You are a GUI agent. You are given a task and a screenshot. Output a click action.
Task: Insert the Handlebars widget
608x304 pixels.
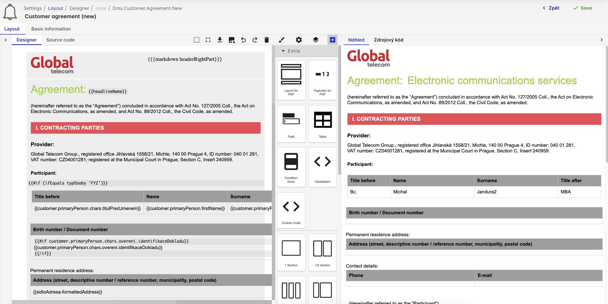tap(322, 167)
